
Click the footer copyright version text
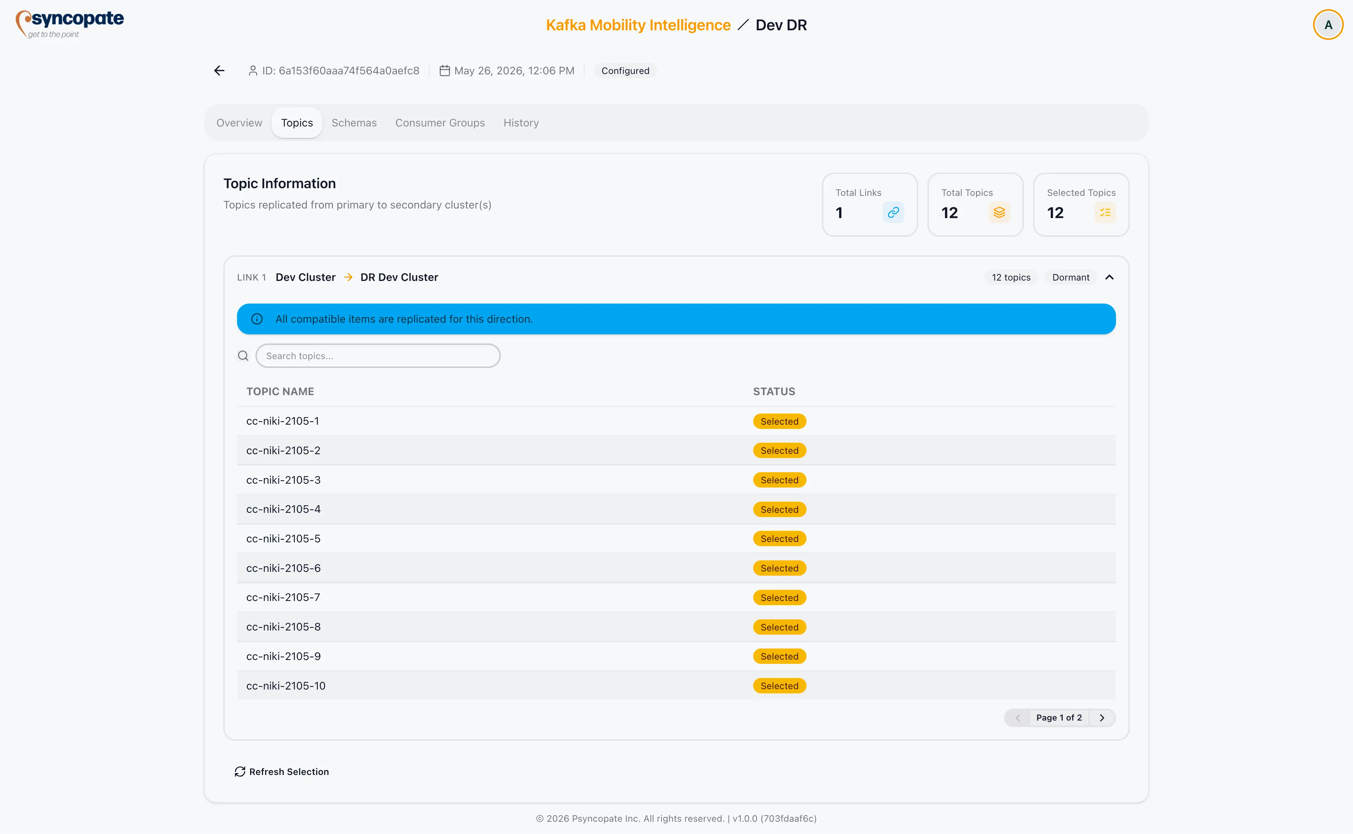pyautogui.click(x=676, y=819)
